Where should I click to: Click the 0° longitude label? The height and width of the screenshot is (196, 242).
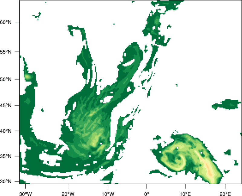point(147,194)
